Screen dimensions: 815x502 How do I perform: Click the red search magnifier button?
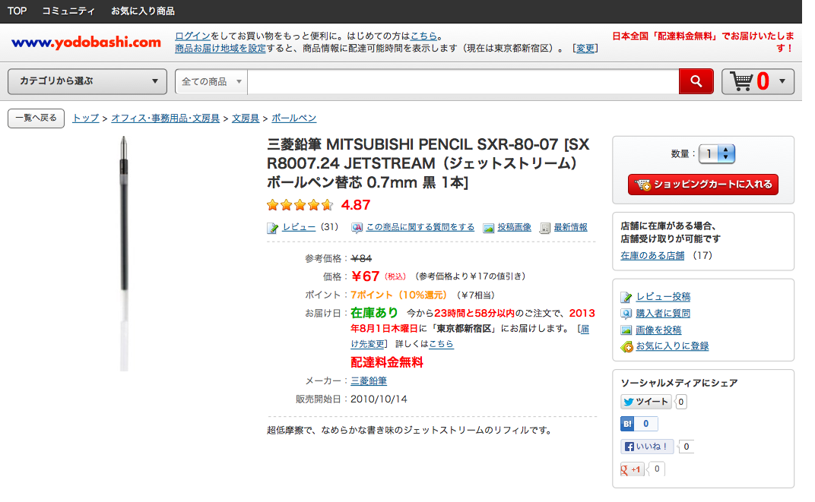tap(696, 81)
